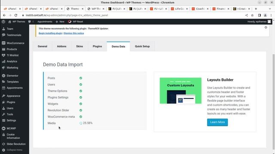The height and width of the screenshot is (154, 275).
Task: Open Marketing in the sidebar
Action: [x=12, y=68]
